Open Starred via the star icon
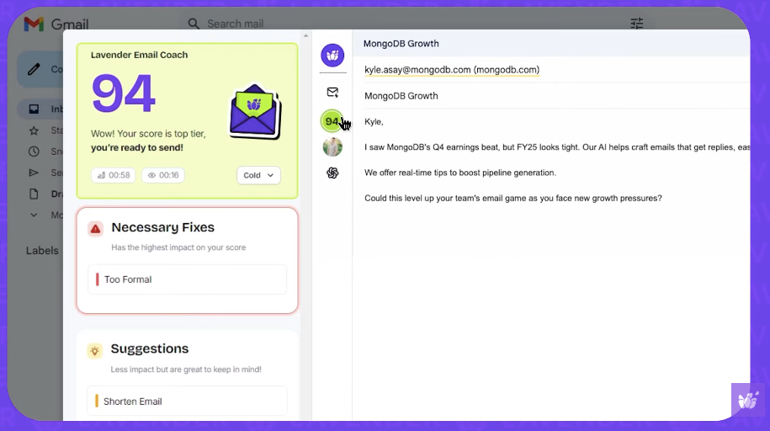The width and height of the screenshot is (770, 431). click(34, 130)
